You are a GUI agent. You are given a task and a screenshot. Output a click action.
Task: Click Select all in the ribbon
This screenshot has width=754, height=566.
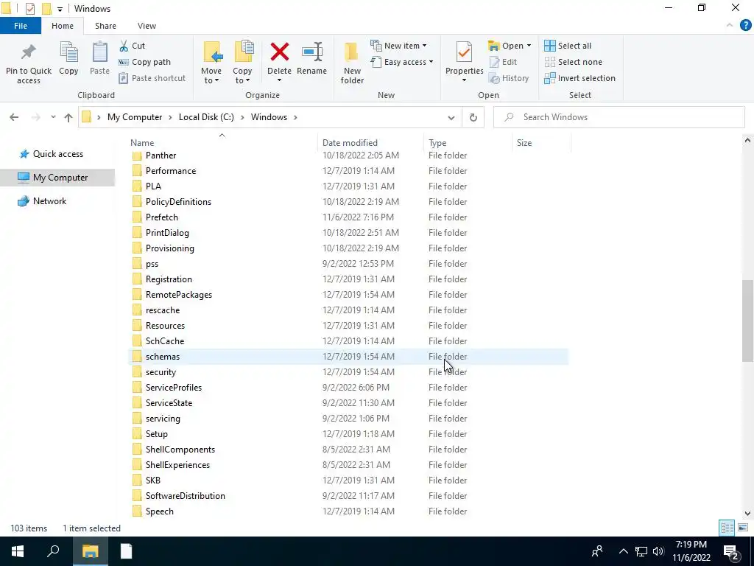tap(568, 46)
